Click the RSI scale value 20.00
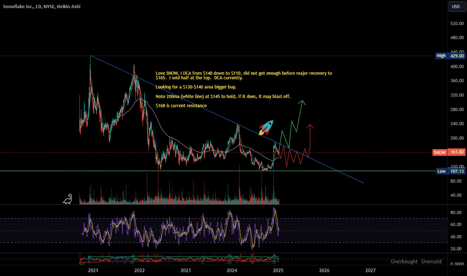Image resolution: width=467 pixels, height=276 pixels. [x=457, y=248]
